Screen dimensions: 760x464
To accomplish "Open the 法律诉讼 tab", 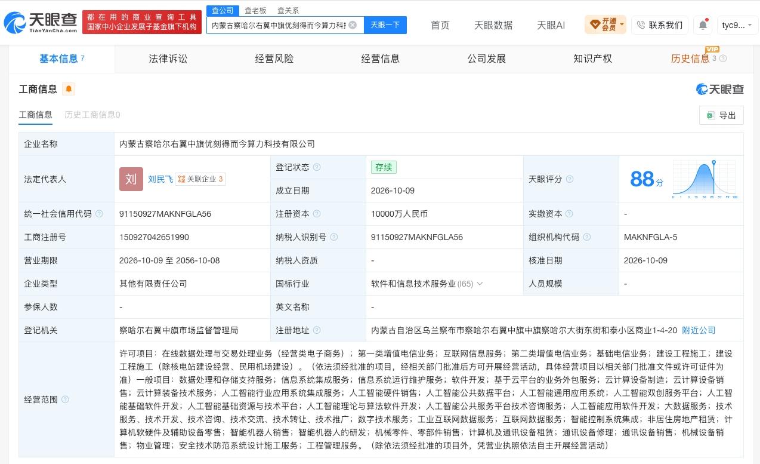I will pos(168,59).
